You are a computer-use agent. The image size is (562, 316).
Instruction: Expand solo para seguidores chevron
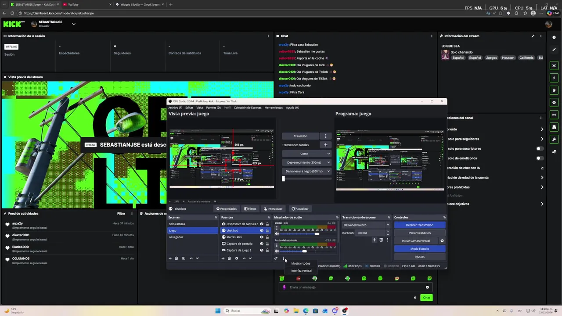[x=542, y=139]
